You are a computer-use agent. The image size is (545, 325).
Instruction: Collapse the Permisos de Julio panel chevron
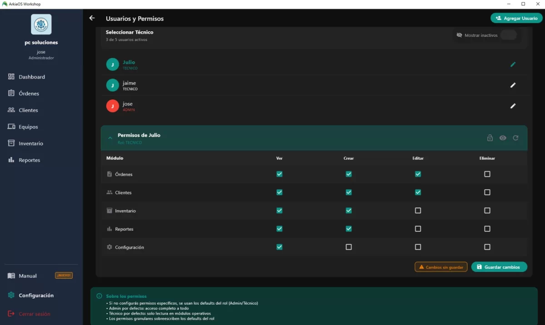pos(110,138)
